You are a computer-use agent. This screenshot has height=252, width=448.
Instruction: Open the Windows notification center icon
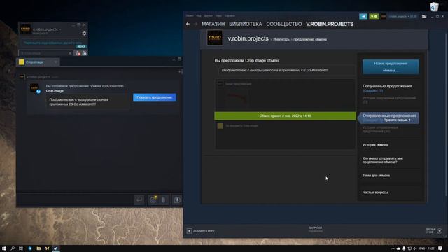[440, 248]
